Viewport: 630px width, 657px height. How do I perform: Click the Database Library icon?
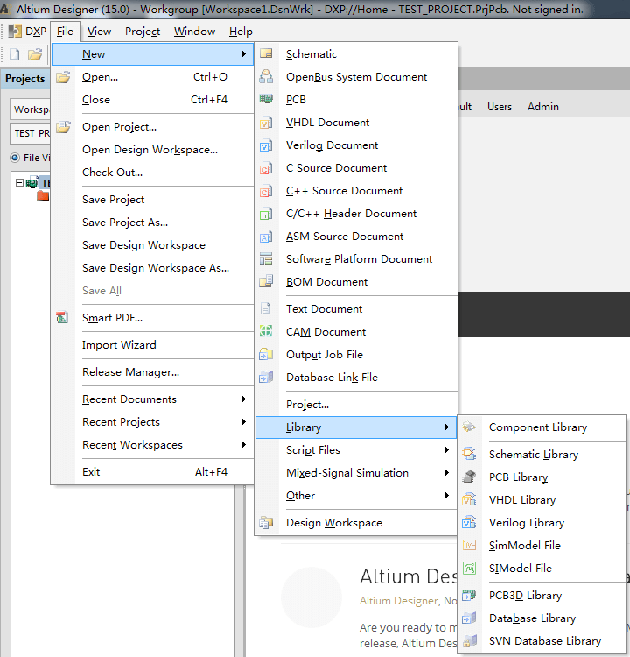point(470,618)
